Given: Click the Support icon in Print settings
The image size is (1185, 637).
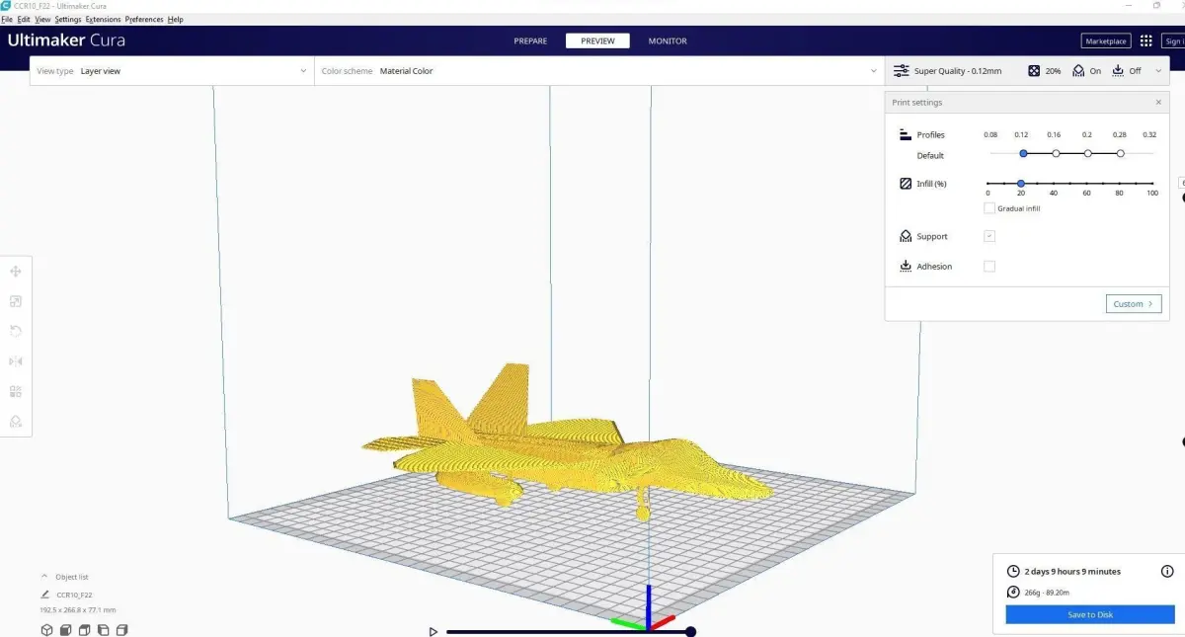Looking at the screenshot, I should click(906, 236).
